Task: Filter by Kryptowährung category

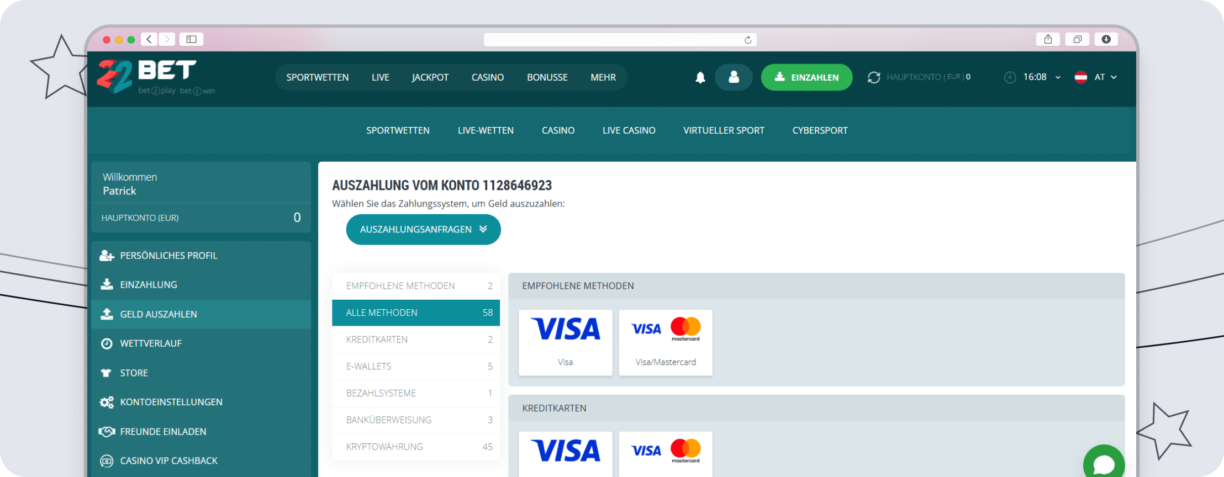Action: point(416,447)
